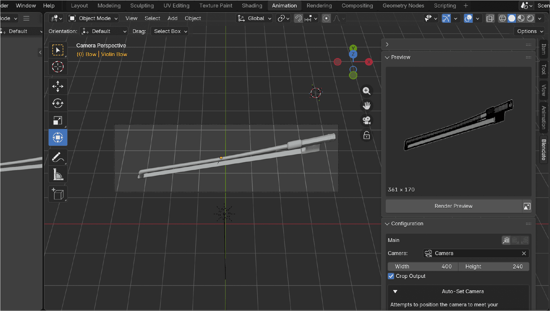Open the Object Mode dropdown
This screenshot has height=311, width=550.
pos(93,18)
